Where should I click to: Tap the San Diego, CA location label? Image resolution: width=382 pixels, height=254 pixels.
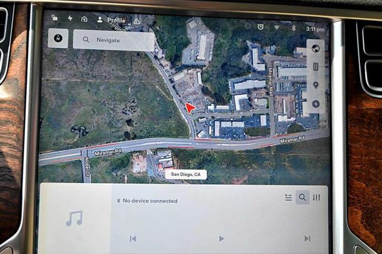pyautogui.click(x=186, y=175)
